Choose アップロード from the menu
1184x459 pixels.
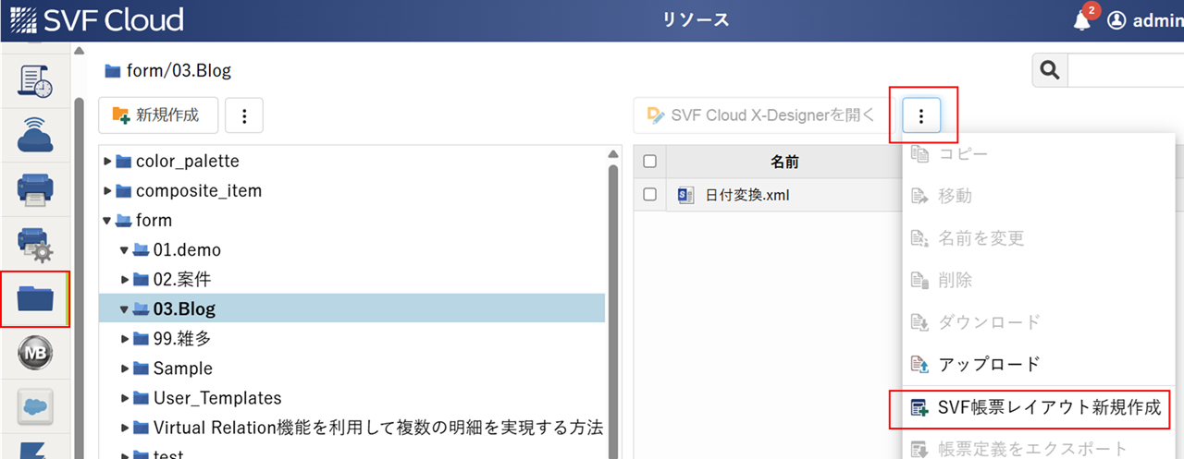pos(989,364)
